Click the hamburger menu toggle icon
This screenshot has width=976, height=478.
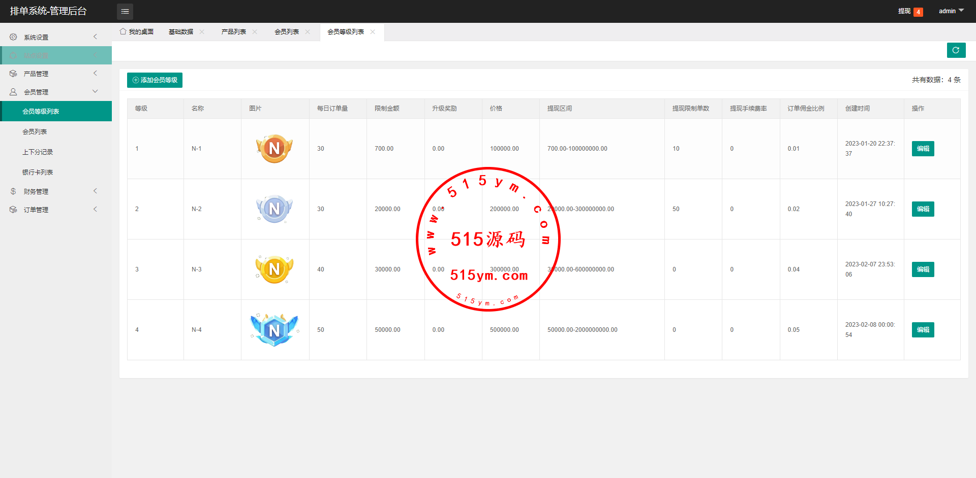(125, 11)
